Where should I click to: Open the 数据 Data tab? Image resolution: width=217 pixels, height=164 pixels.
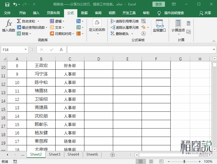click(x=84, y=13)
